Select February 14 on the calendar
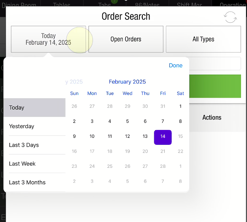 pos(163,136)
